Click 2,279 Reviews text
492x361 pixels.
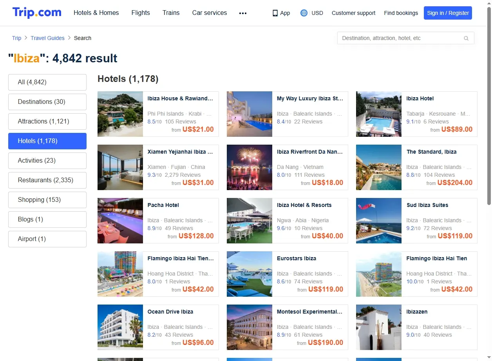(x=183, y=175)
